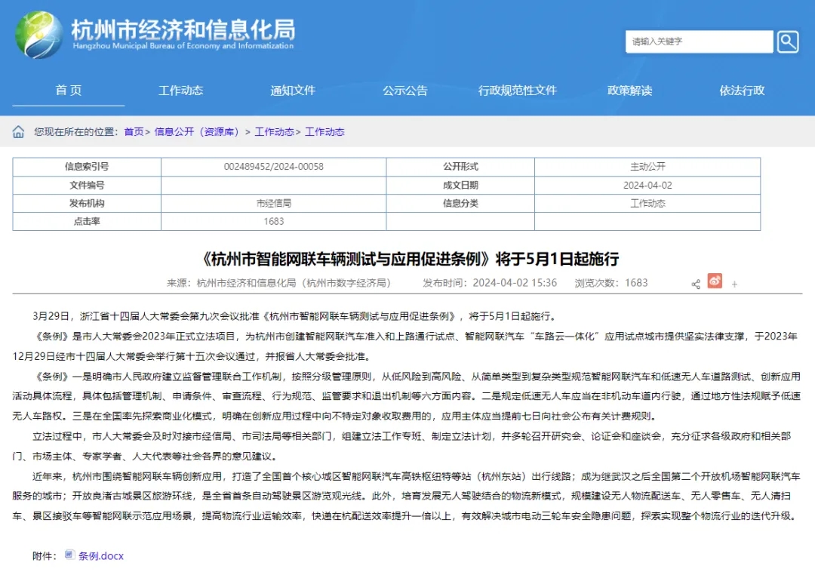The image size is (815, 581).
Task: Click the 市经信局 publisher cell
Action: pyautogui.click(x=273, y=204)
